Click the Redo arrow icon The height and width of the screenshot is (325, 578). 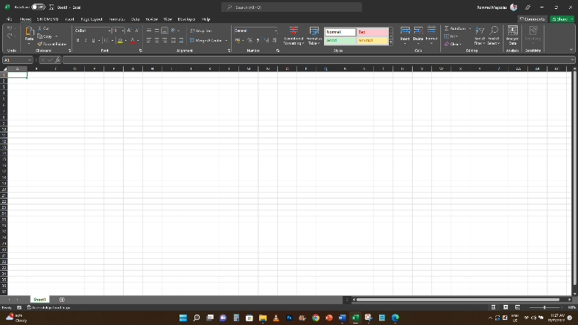point(9,36)
